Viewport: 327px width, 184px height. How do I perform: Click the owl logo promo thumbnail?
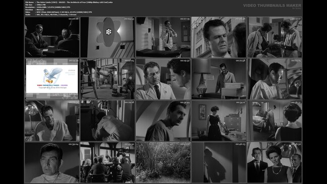(x=52, y=79)
